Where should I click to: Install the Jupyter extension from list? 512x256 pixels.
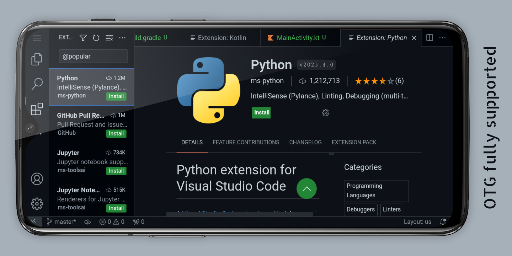[x=116, y=171]
